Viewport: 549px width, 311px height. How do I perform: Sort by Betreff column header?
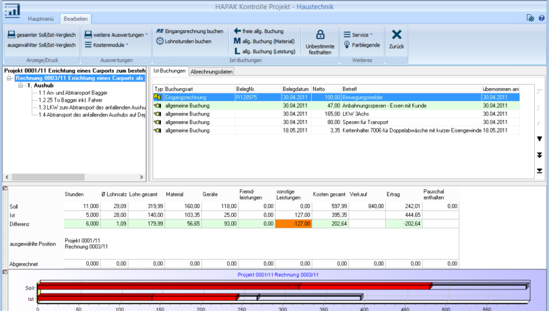coord(412,89)
